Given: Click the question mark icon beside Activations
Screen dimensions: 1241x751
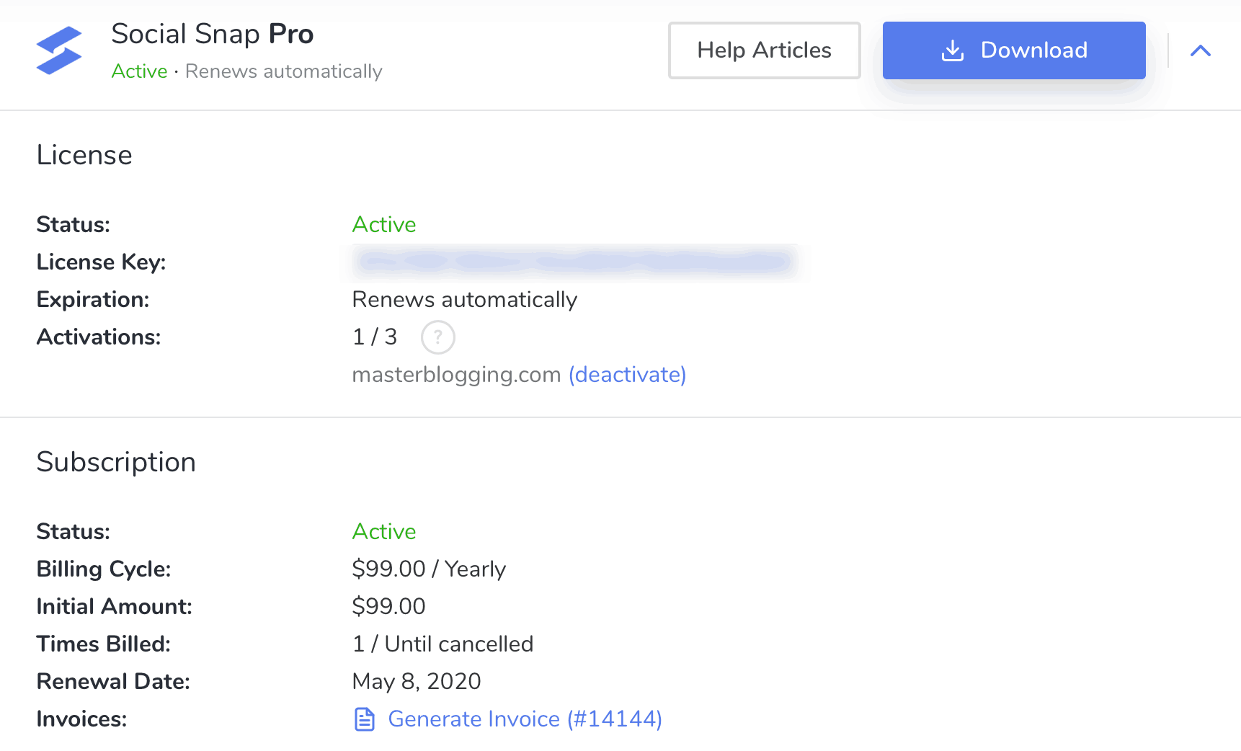Looking at the screenshot, I should (x=437, y=337).
